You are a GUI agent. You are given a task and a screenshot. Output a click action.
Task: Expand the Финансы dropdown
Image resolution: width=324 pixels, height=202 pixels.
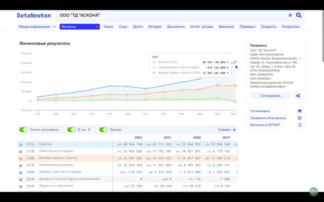(x=80, y=27)
